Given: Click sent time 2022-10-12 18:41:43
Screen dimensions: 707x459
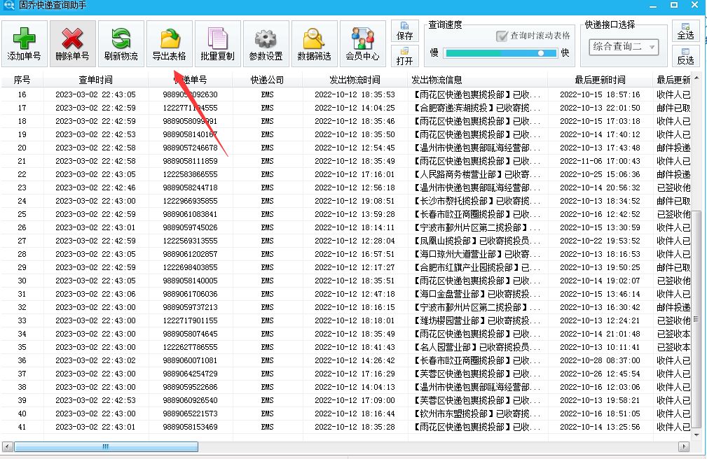Looking at the screenshot, I should 355,347.
